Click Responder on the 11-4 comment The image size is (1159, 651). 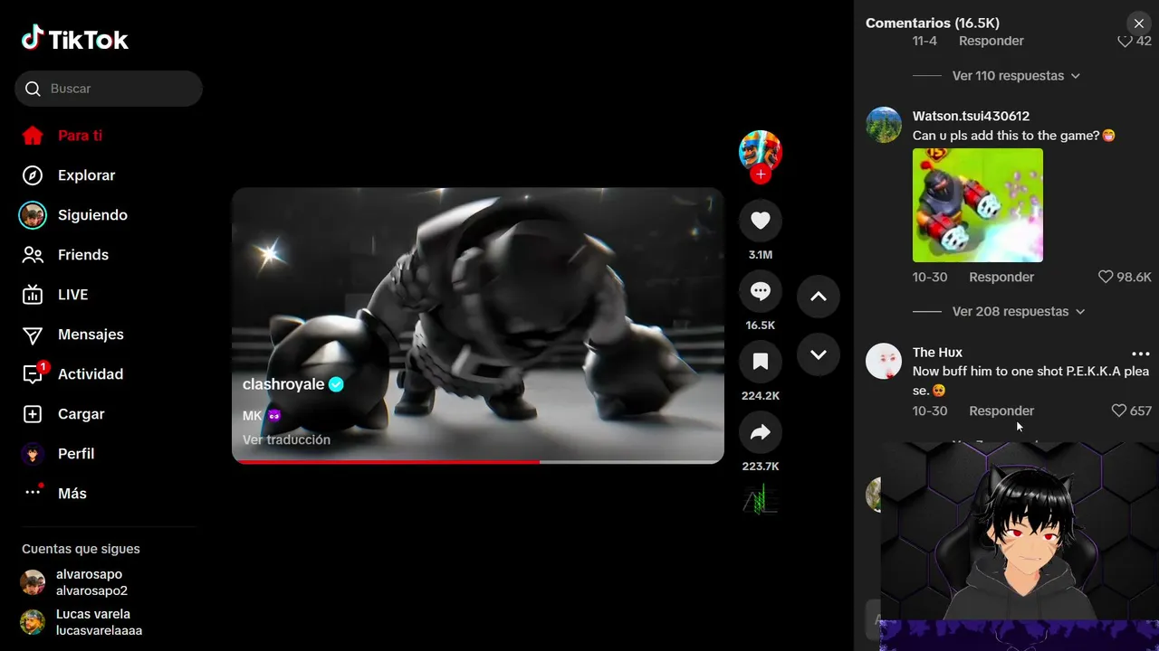click(991, 41)
